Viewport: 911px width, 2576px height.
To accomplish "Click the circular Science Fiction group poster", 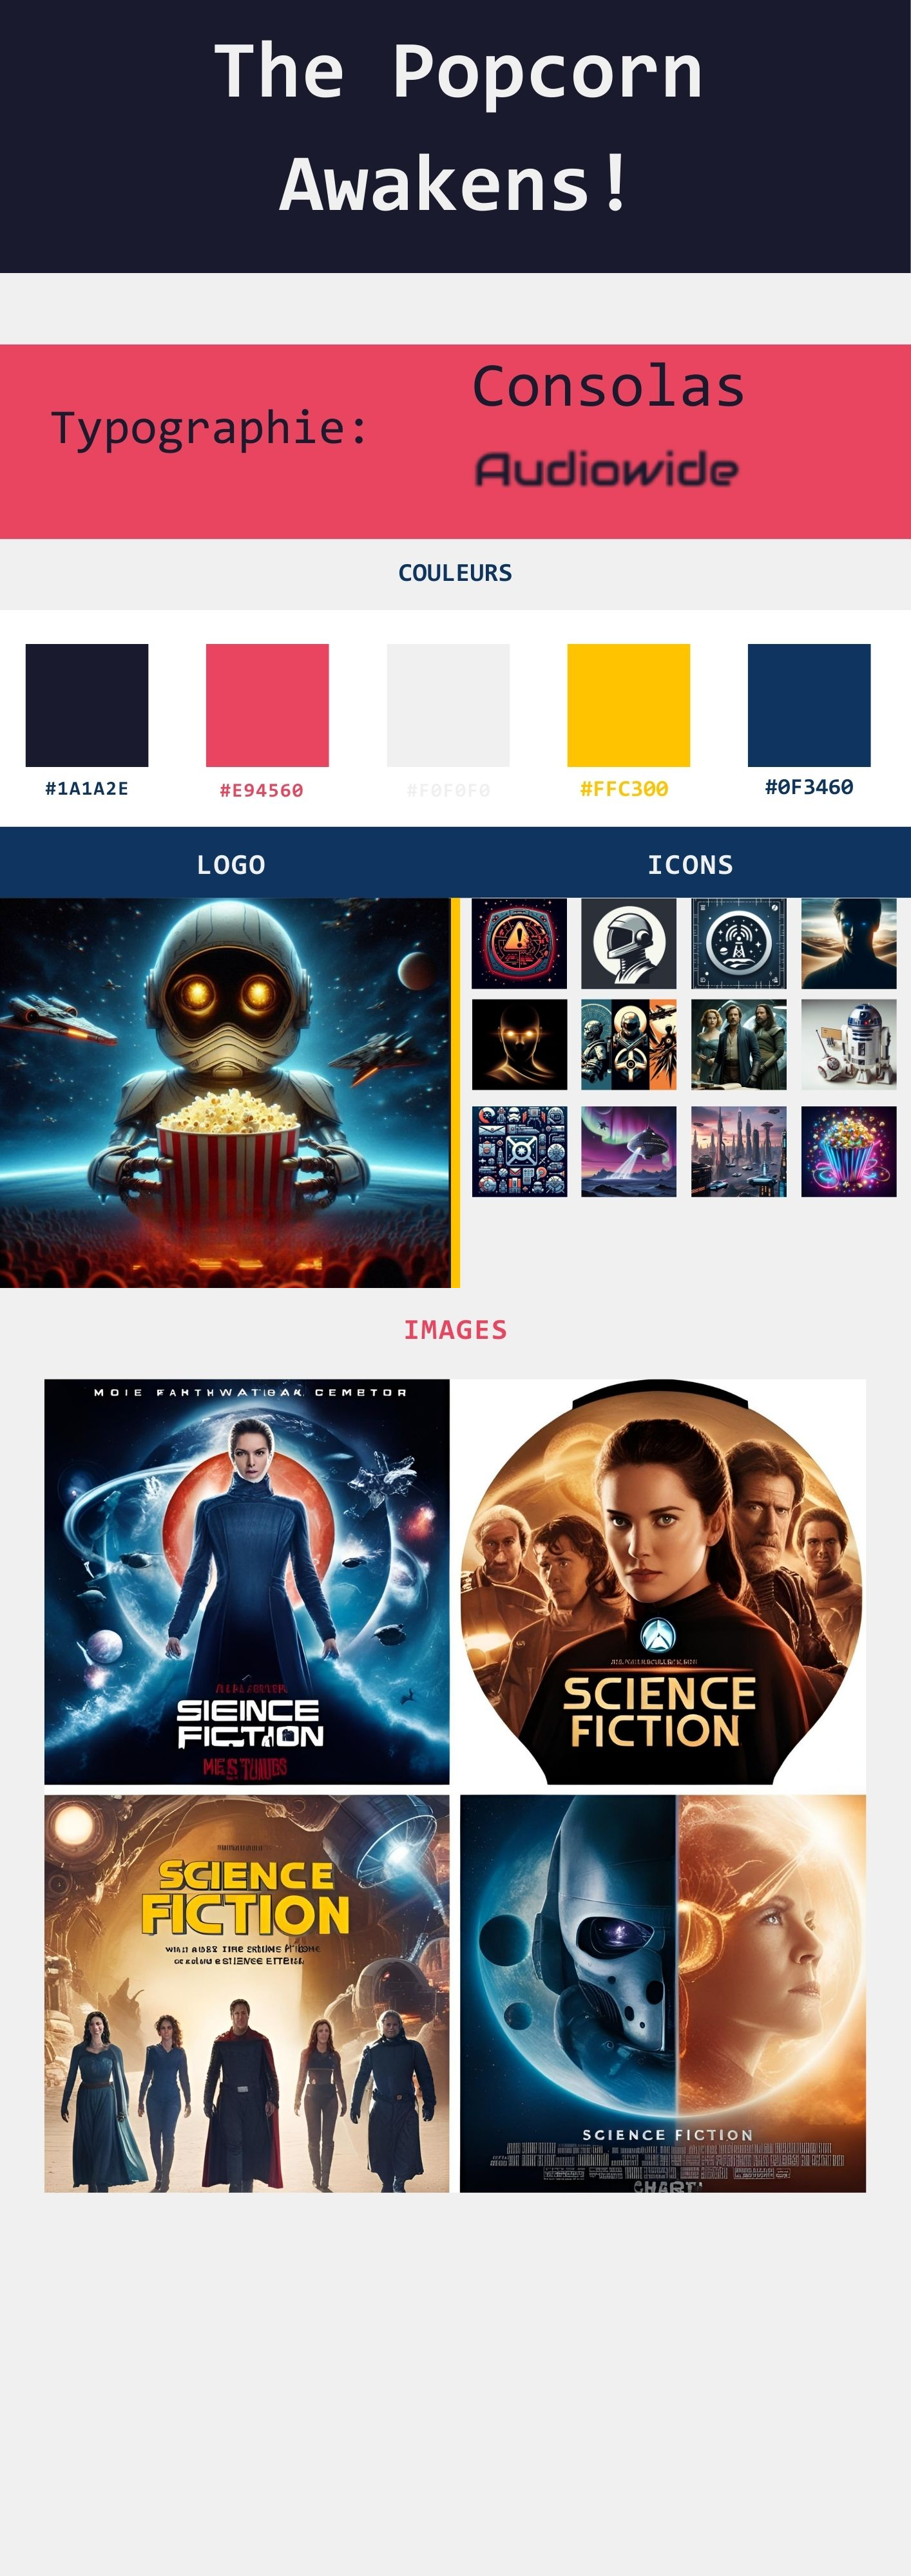I will click(662, 1581).
